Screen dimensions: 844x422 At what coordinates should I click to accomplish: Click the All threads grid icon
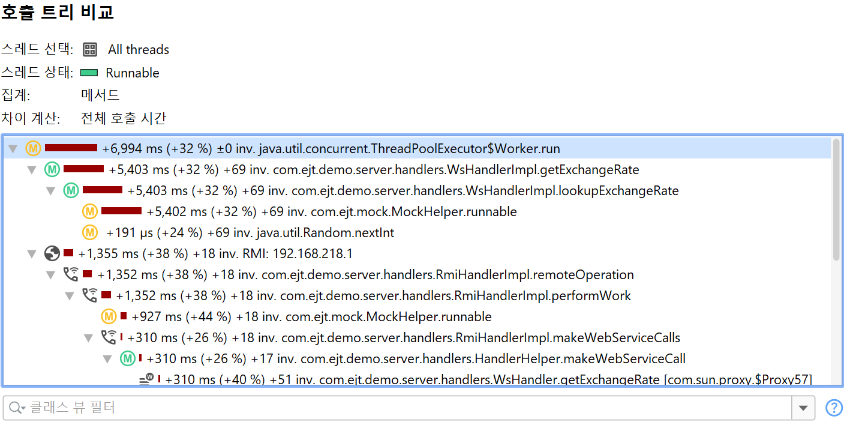pyautogui.click(x=90, y=50)
